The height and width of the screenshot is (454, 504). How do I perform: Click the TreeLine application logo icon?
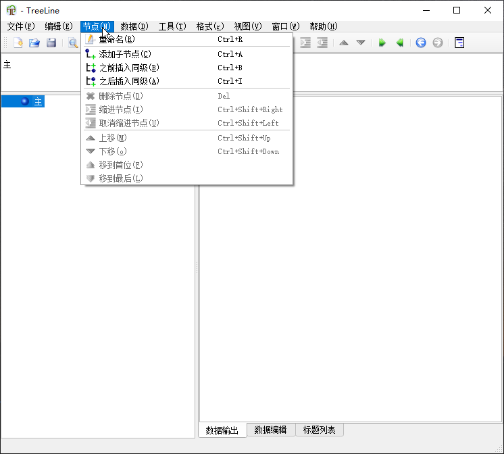click(x=11, y=10)
